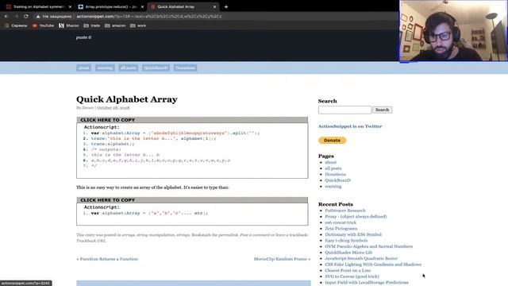This screenshot has height=286, width=508.
Task: Open OVM Pseudo-Algebra and Surreal Numbers post
Action: [x=368, y=246]
